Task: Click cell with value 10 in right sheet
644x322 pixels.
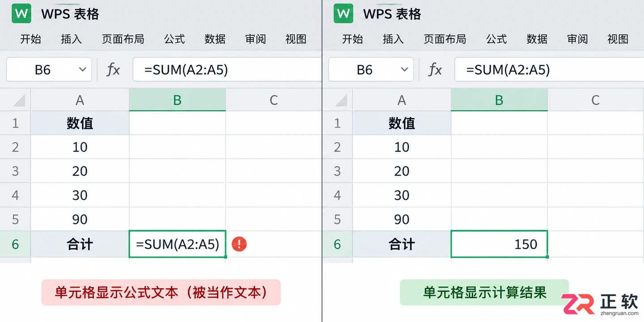Action: 402,147
